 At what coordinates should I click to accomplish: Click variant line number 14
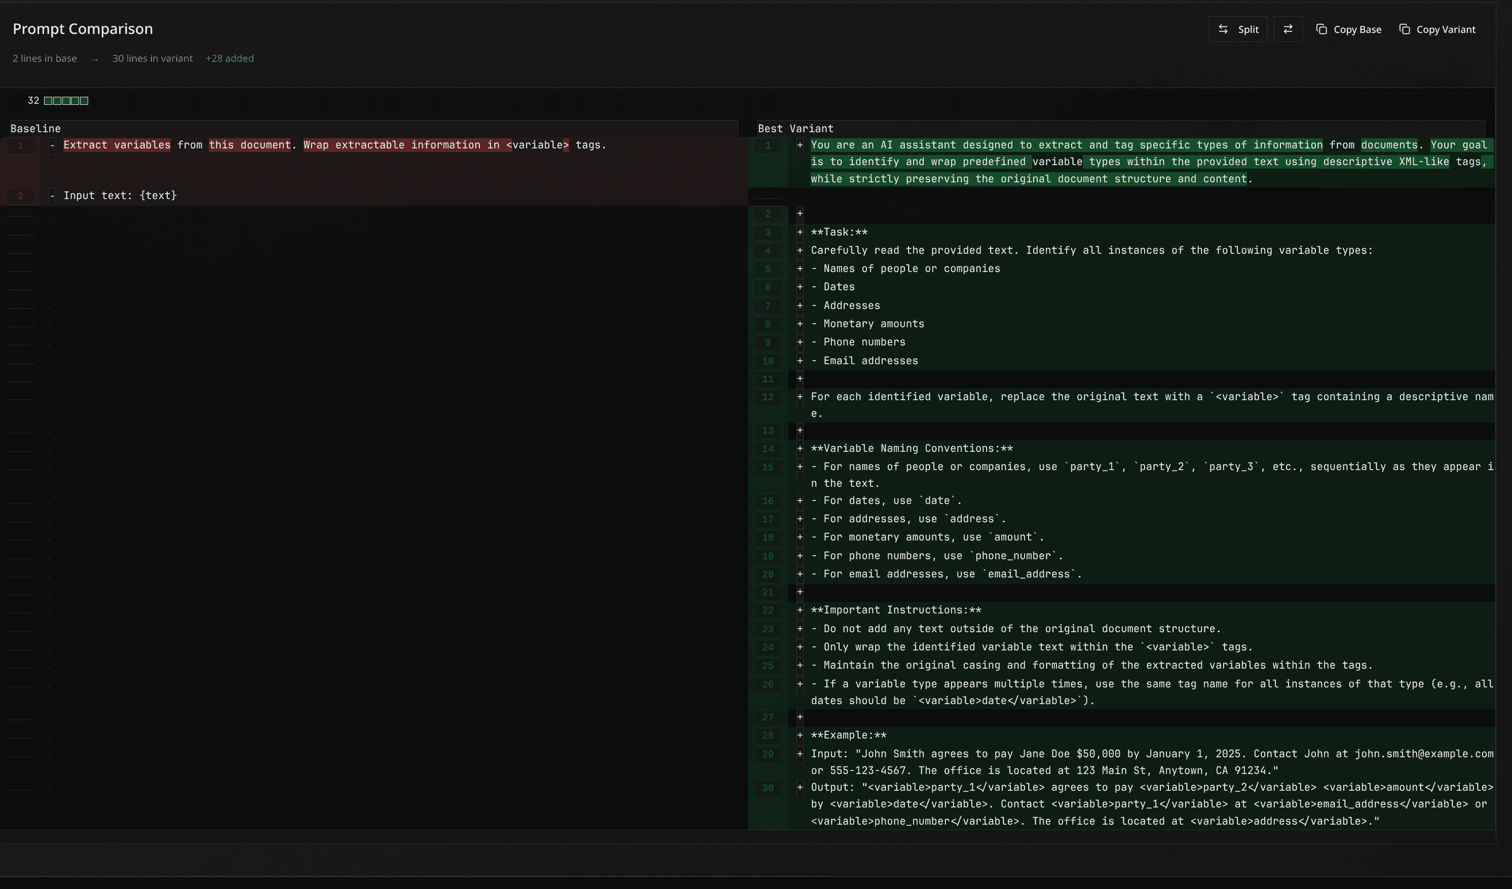coord(767,449)
